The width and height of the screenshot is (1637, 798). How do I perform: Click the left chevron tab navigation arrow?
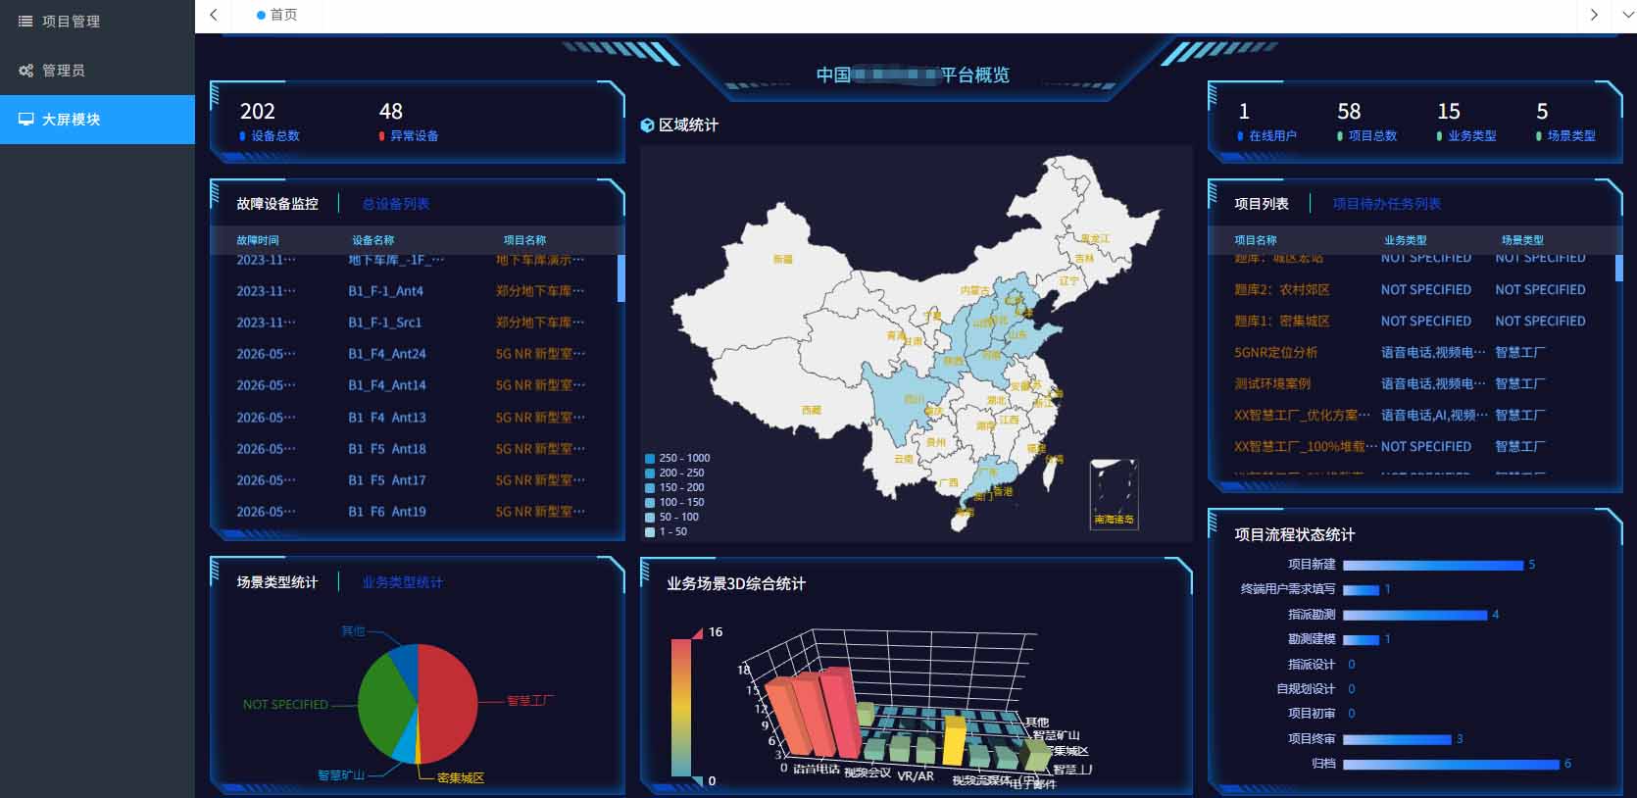[x=213, y=15]
